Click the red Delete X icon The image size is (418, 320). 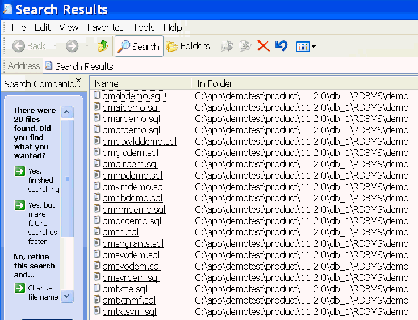click(x=263, y=47)
